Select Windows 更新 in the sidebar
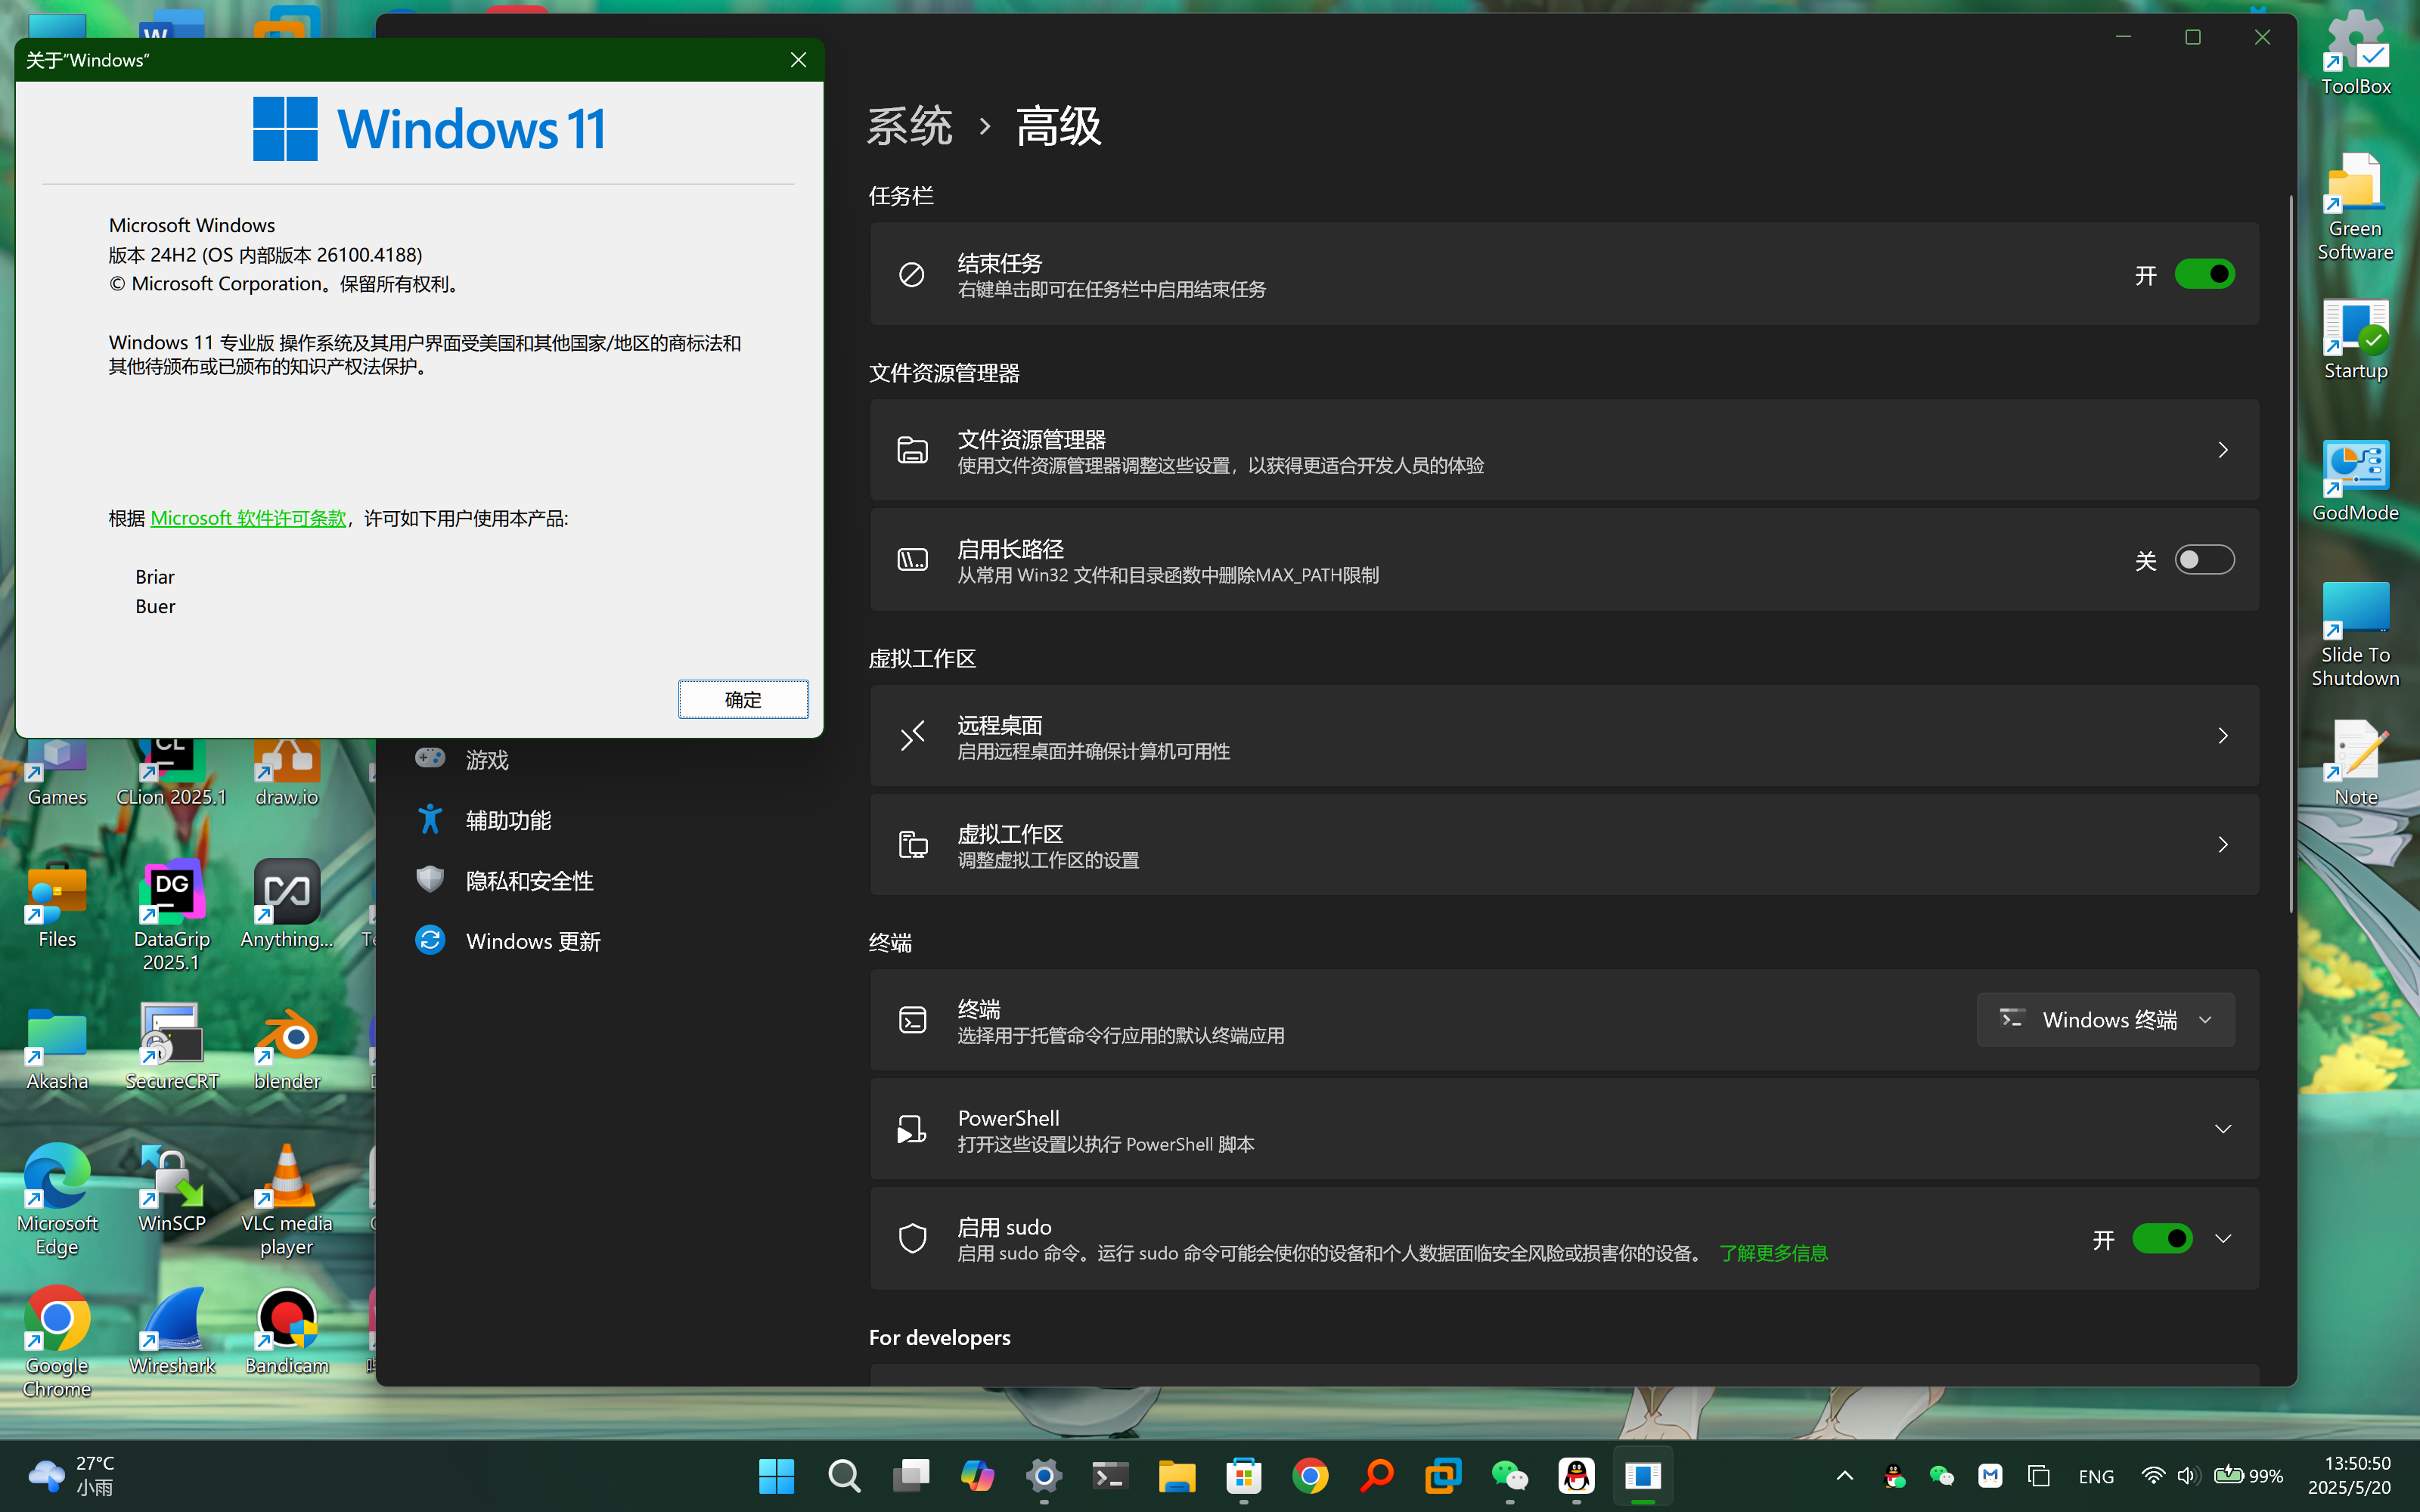This screenshot has width=2420, height=1512. (532, 941)
